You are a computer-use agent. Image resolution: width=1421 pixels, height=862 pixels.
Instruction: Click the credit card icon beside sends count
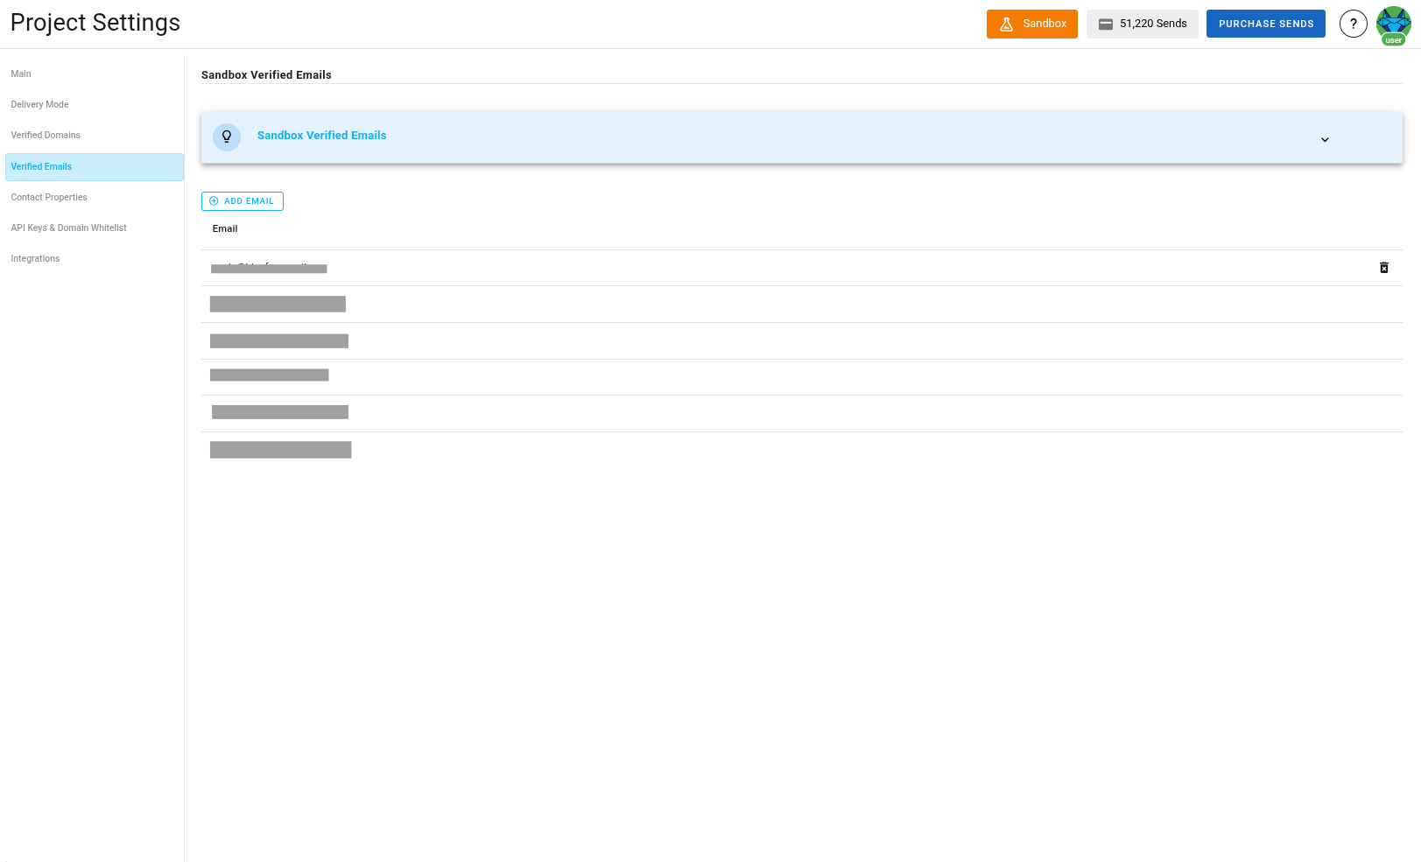[1107, 24]
